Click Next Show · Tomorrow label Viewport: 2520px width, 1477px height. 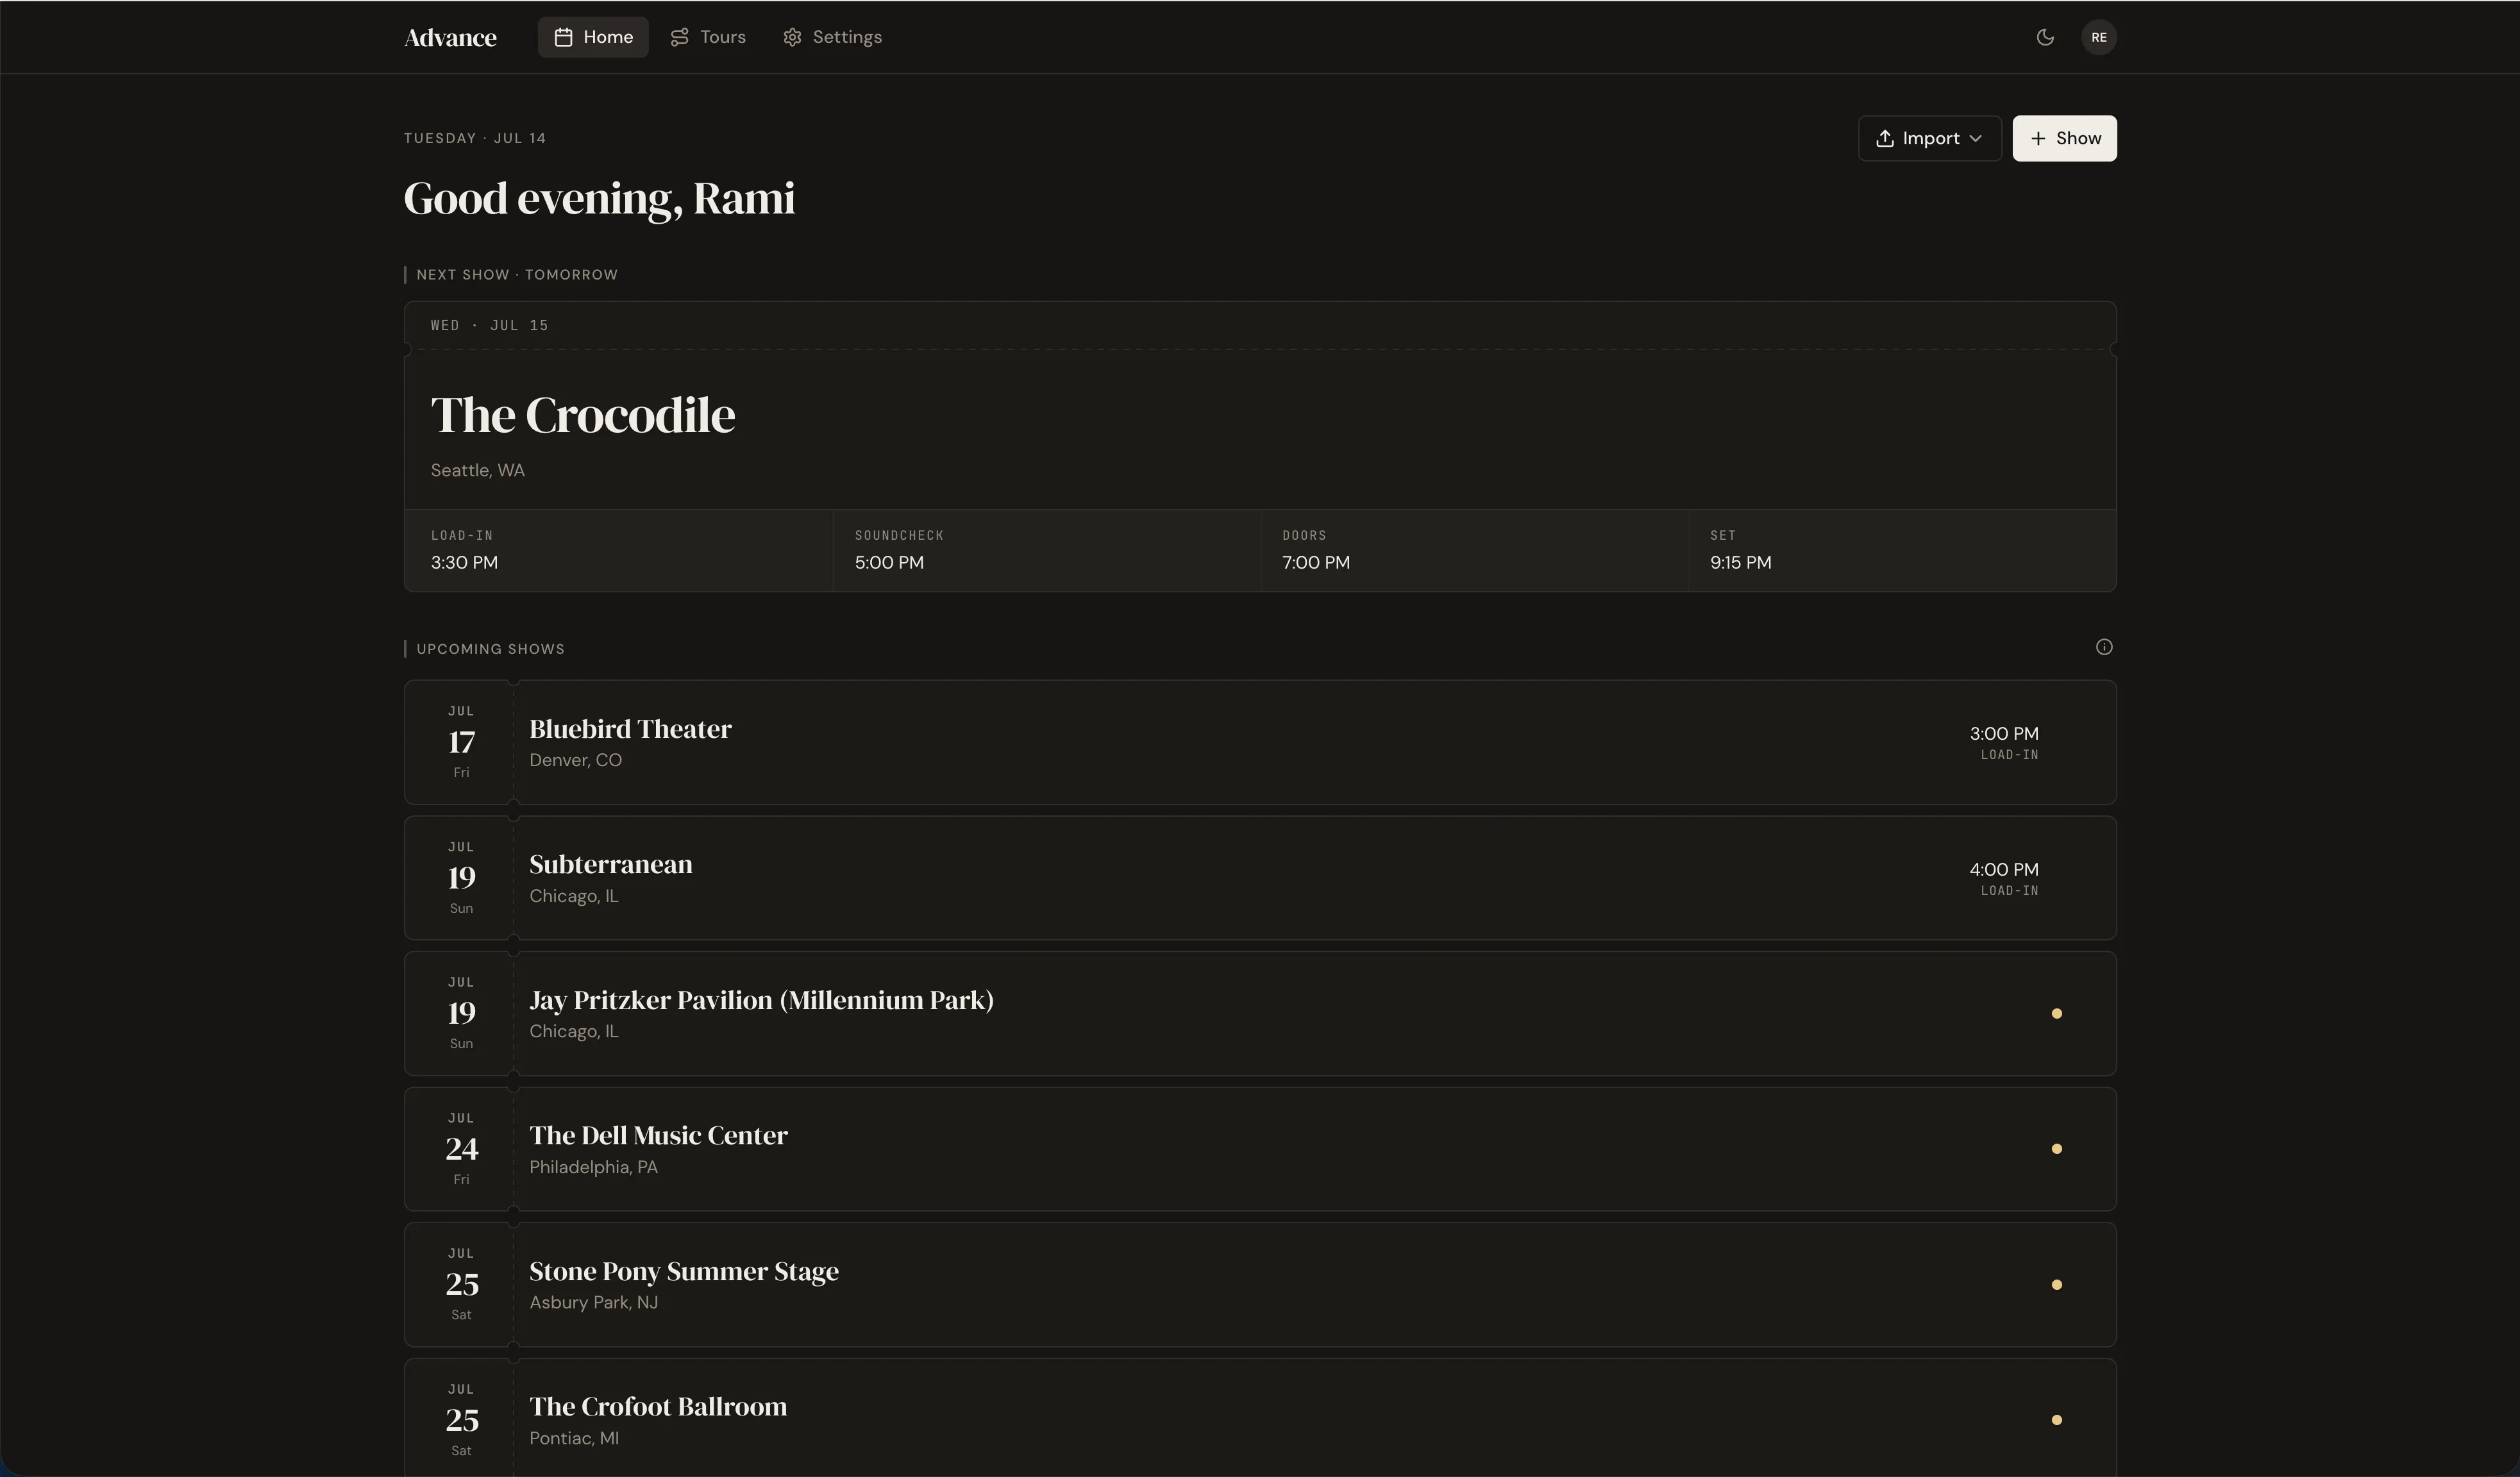[517, 275]
